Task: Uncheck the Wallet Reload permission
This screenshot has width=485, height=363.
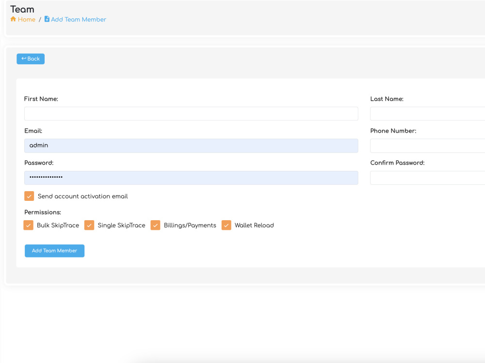Action: (x=226, y=226)
